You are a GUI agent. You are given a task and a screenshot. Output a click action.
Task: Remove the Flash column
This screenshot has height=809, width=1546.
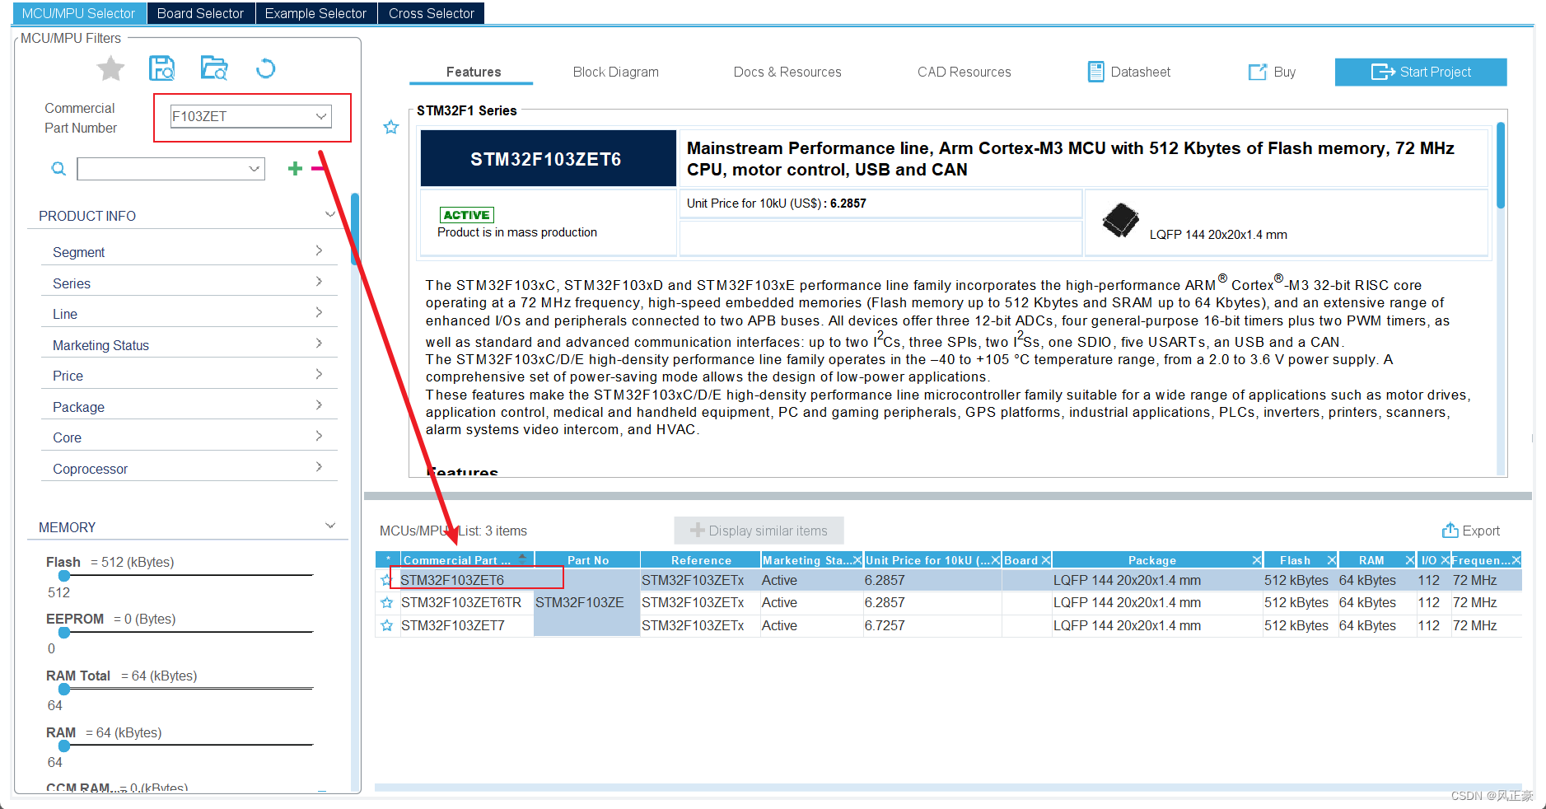pos(1331,560)
